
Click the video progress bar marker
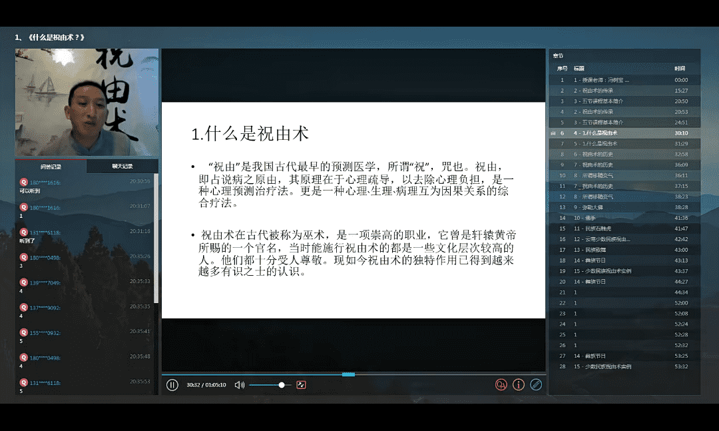tap(348, 374)
